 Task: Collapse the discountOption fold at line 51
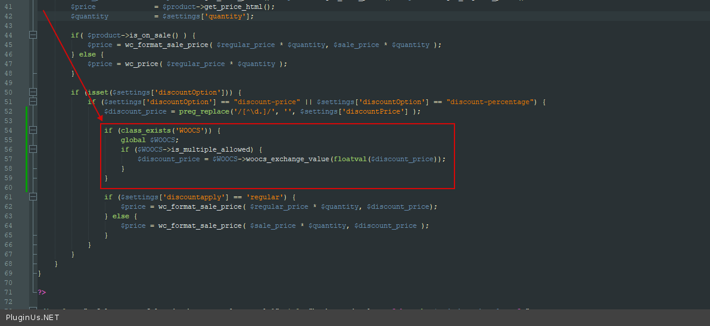click(x=33, y=102)
